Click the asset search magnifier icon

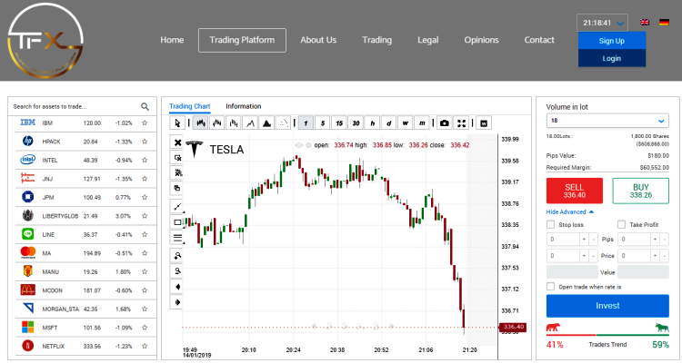[x=145, y=106]
